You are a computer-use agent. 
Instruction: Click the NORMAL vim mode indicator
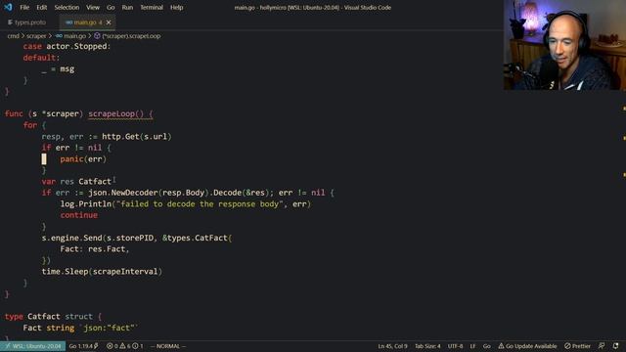click(x=168, y=346)
